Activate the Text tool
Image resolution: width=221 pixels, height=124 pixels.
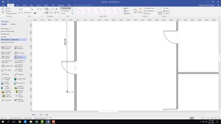coord(63,13)
